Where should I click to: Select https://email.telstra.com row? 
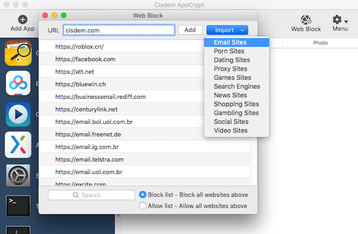(x=145, y=159)
